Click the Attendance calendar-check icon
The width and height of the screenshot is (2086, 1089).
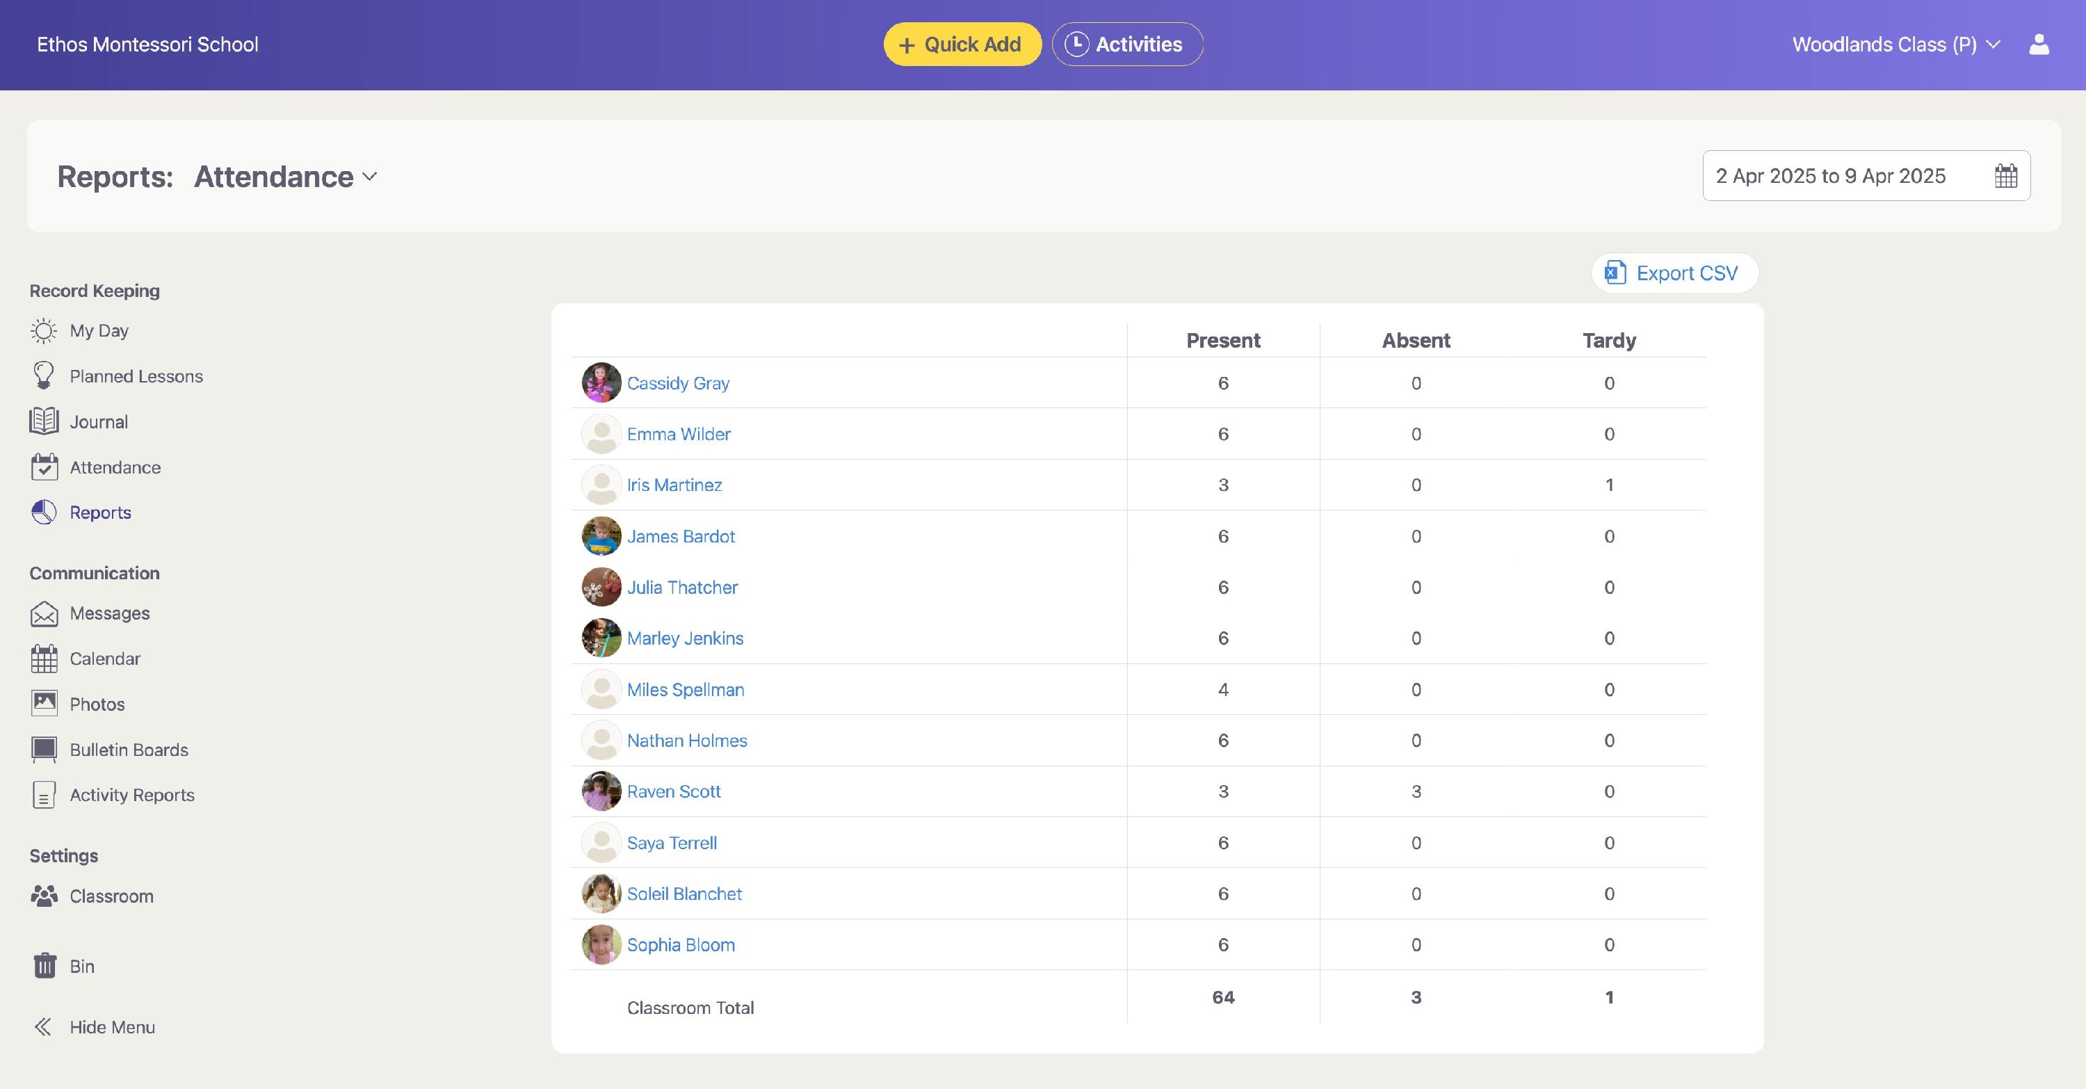point(44,467)
